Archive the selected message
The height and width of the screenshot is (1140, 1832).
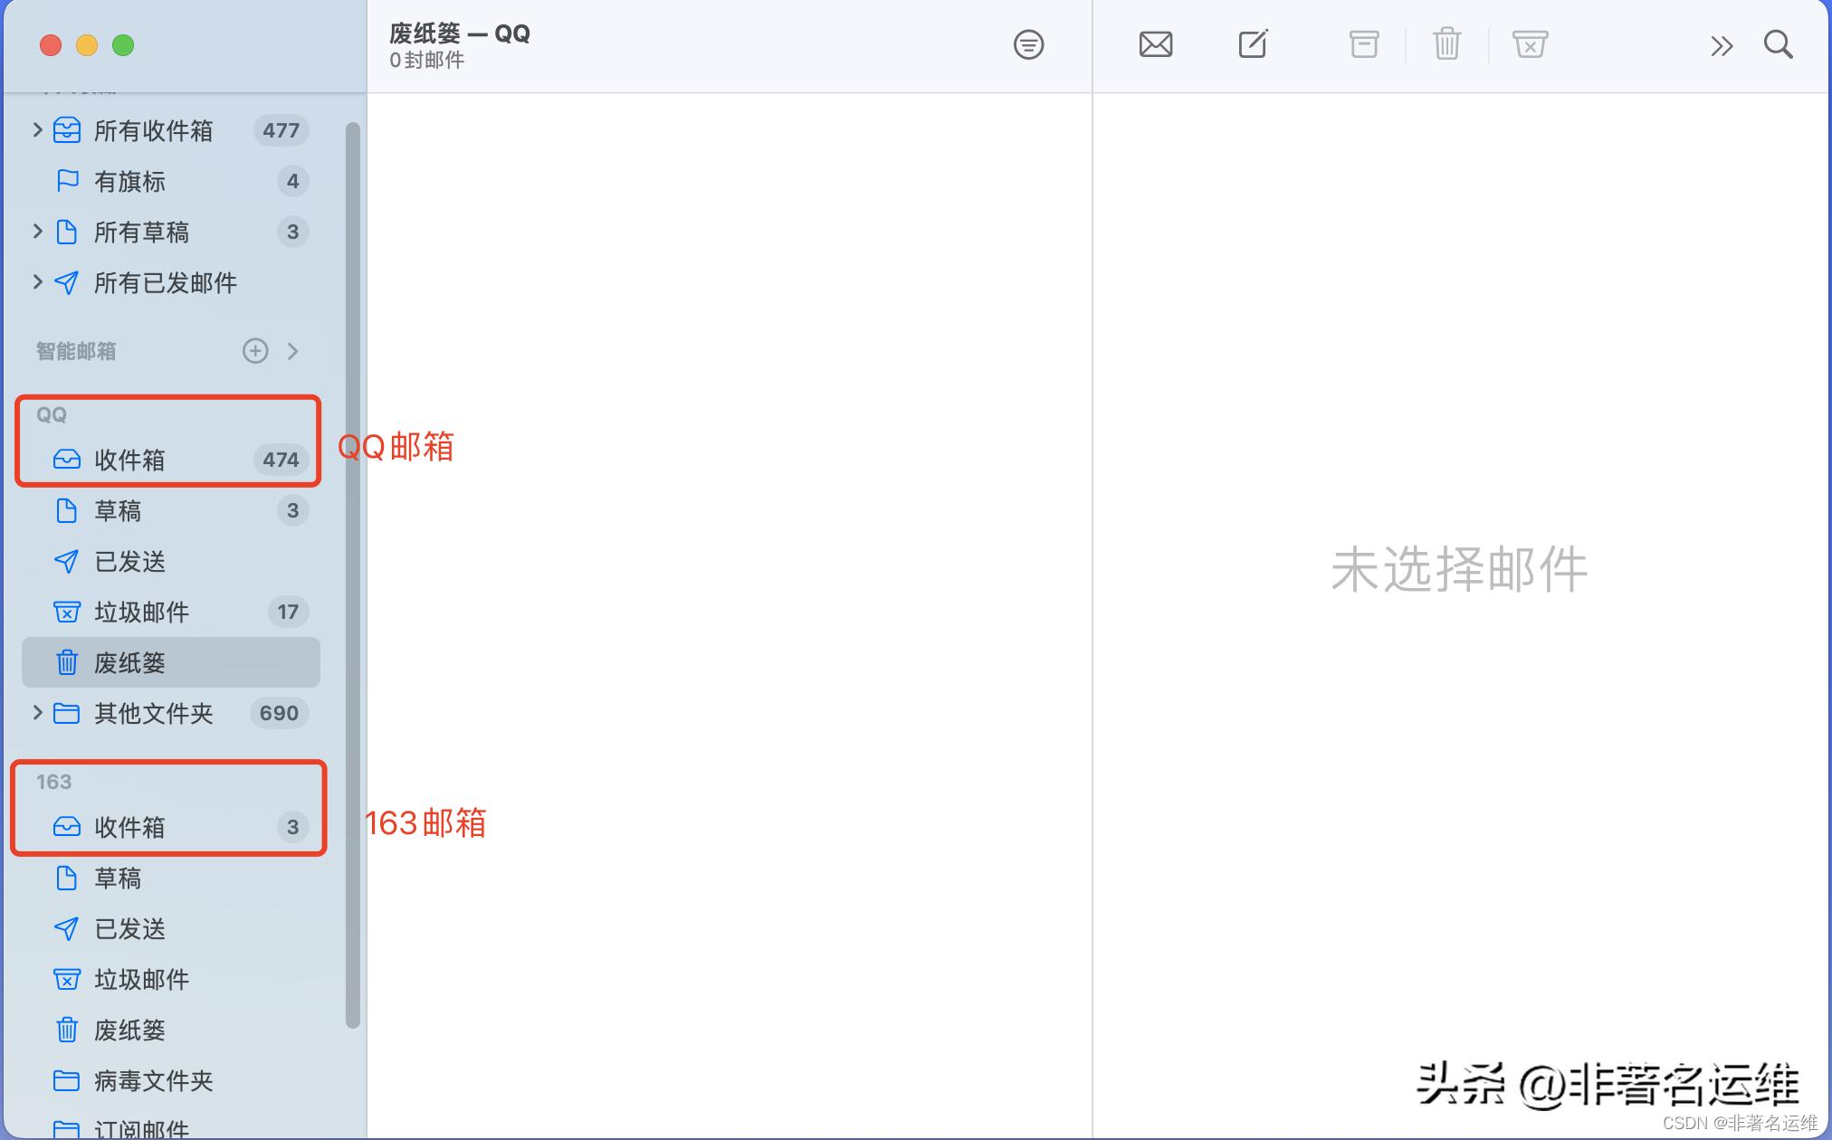[1363, 43]
